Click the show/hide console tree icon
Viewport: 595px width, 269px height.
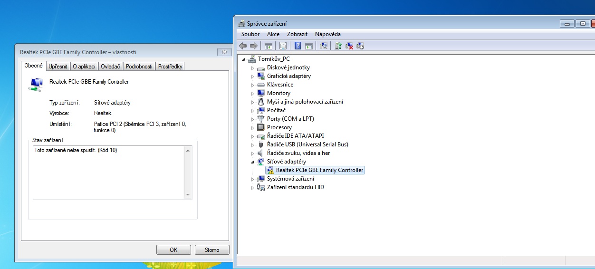(x=269, y=46)
